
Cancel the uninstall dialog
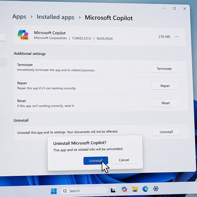124,160
